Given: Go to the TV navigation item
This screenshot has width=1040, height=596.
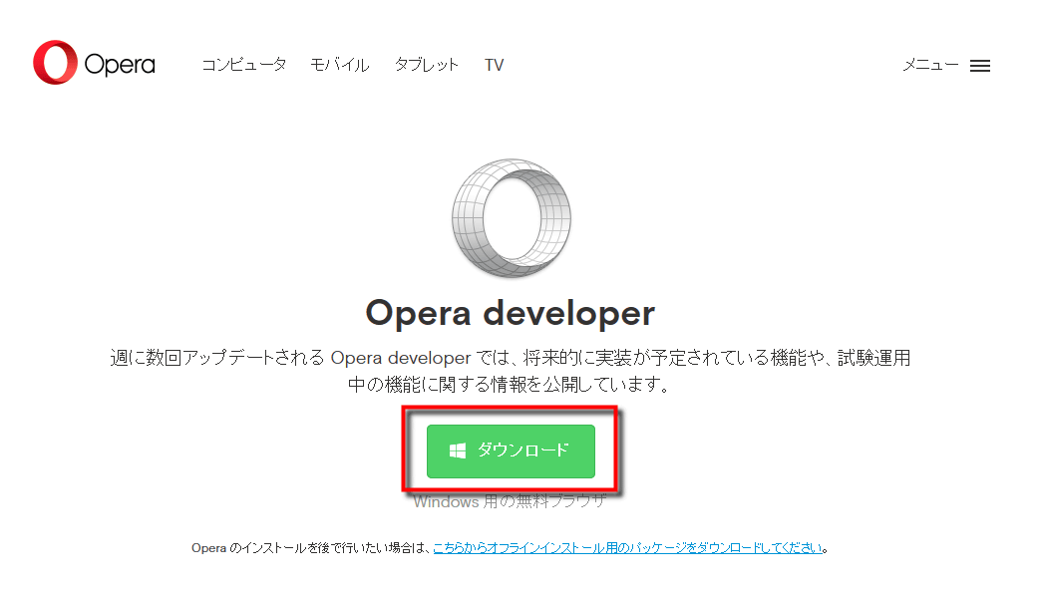Looking at the screenshot, I should [495, 65].
